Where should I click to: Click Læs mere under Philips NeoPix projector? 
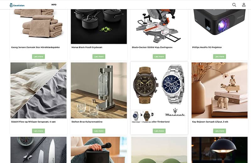coord(219,56)
